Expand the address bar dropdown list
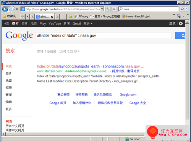The height and width of the screenshot is (142, 191). (x=102, y=9)
